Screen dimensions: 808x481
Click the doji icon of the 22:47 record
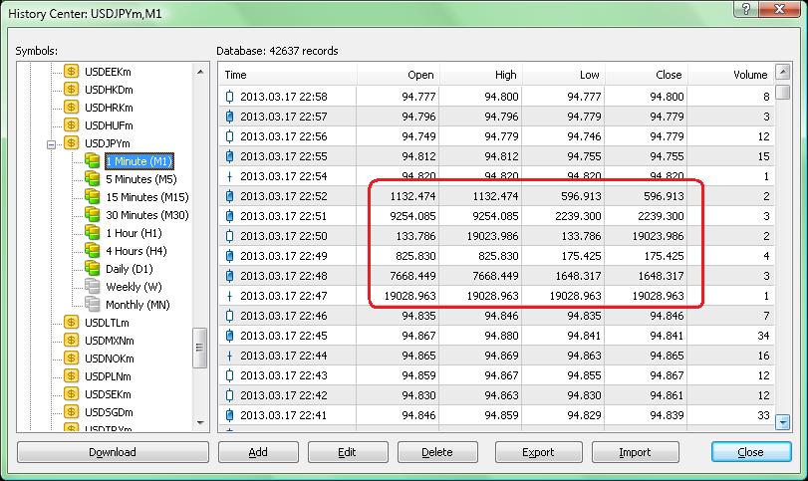click(230, 296)
